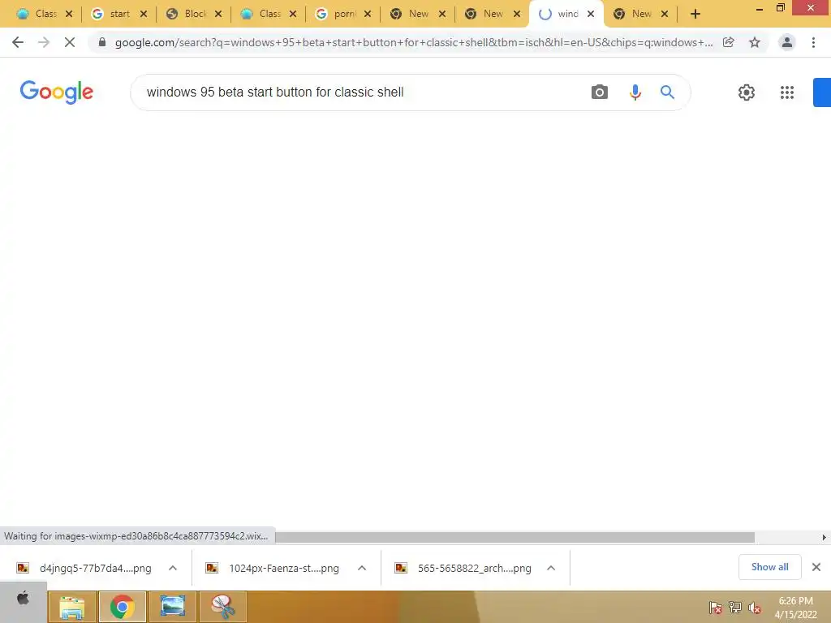Click the horizontal scrollbar
Viewport: 831px width, 623px height.
[x=515, y=537]
